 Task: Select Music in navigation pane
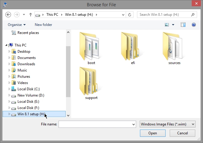coord(22,70)
